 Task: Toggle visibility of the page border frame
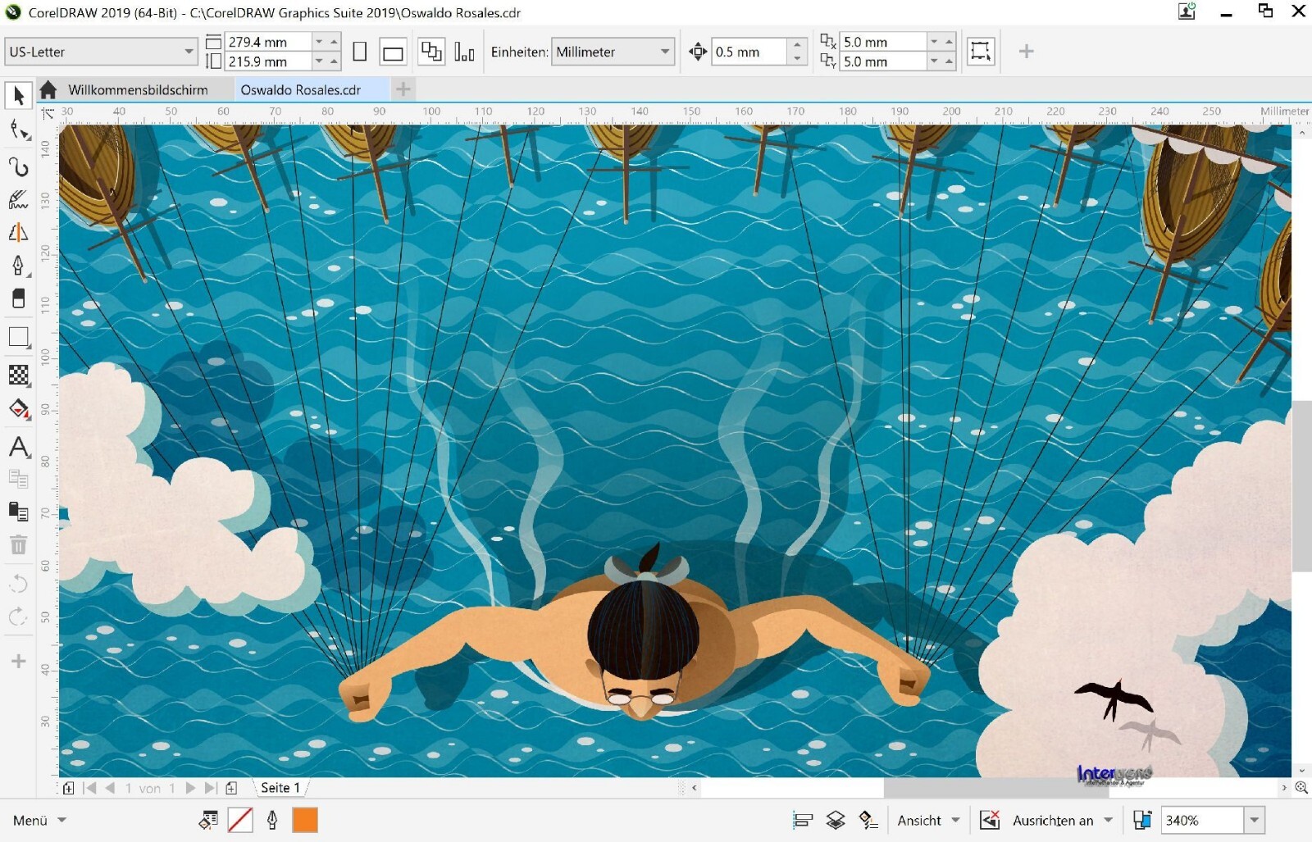982,51
